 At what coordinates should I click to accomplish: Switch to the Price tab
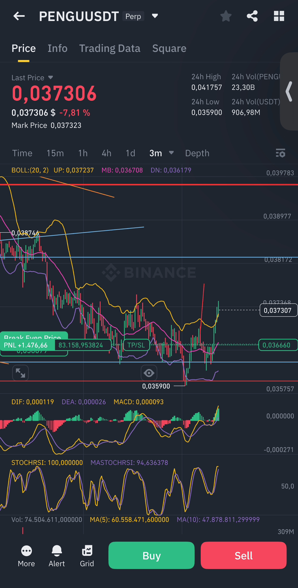pos(24,48)
